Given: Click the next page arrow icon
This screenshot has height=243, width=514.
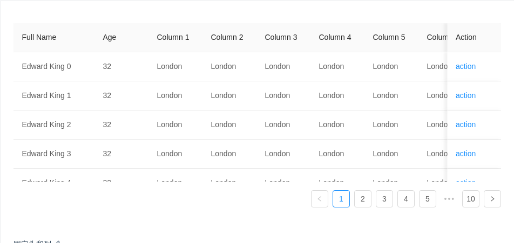Looking at the screenshot, I should pos(492,199).
